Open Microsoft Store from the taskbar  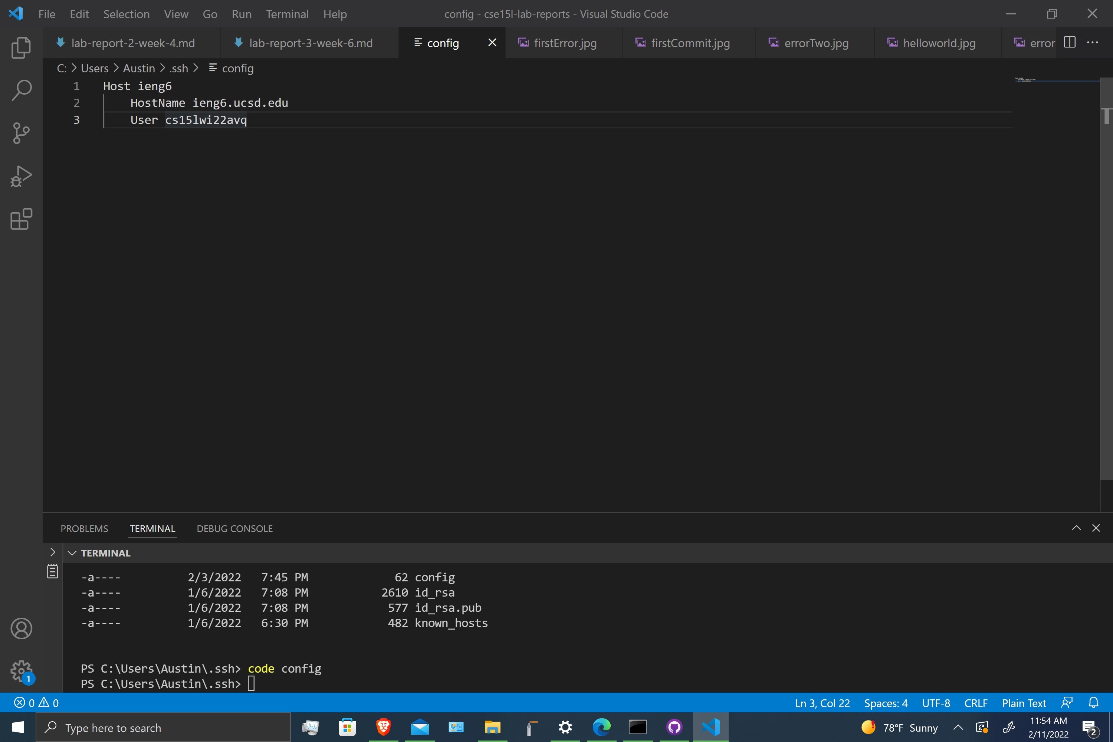(347, 727)
